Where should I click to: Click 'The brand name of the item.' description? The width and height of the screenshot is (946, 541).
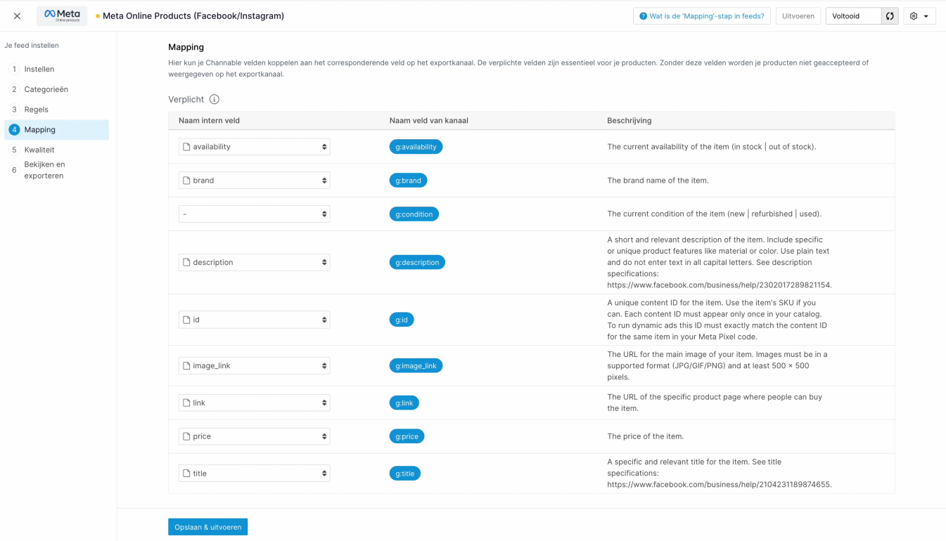[x=658, y=181]
